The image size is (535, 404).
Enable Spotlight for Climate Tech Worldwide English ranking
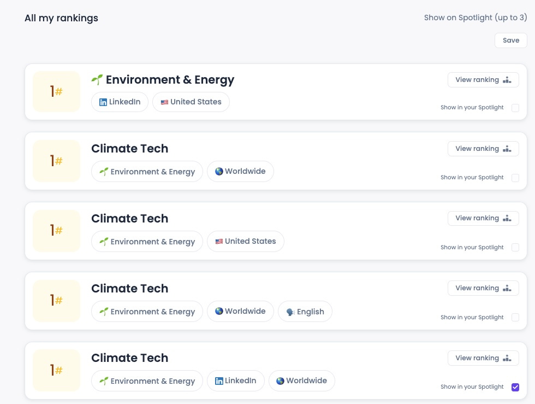click(515, 318)
